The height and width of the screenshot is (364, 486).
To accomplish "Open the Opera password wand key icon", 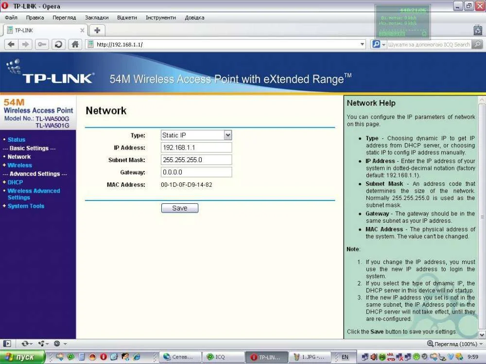I will click(x=42, y=44).
